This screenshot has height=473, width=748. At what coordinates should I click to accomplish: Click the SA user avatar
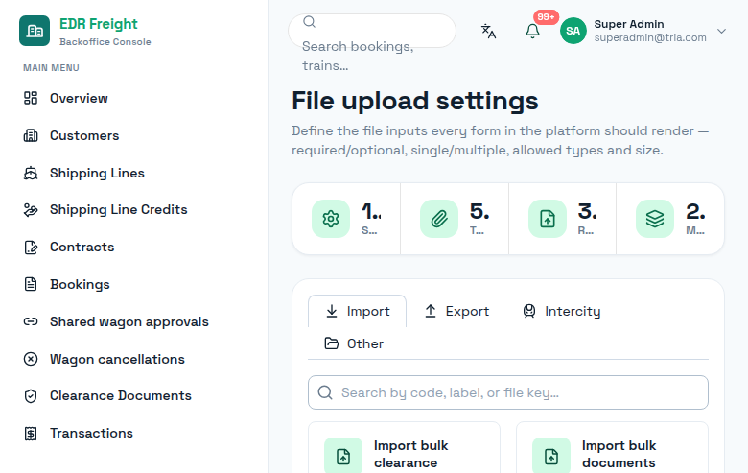(x=573, y=31)
